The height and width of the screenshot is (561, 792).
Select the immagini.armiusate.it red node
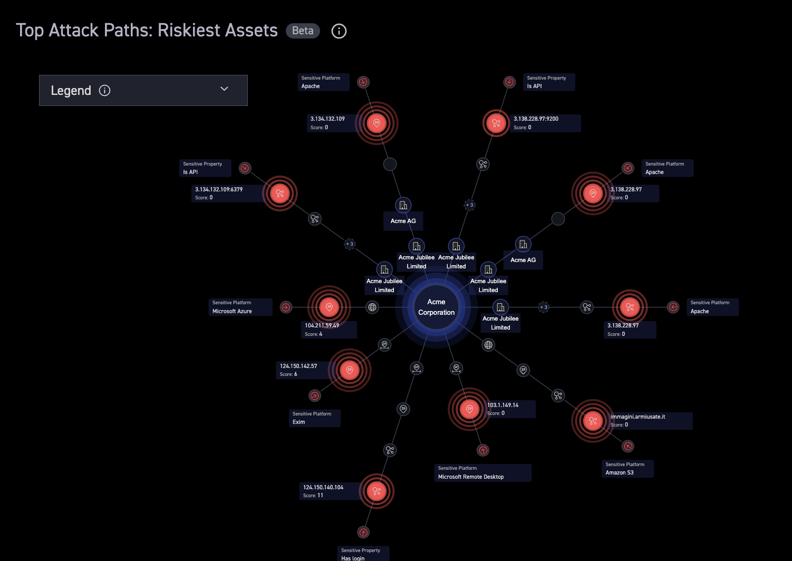pyautogui.click(x=593, y=421)
